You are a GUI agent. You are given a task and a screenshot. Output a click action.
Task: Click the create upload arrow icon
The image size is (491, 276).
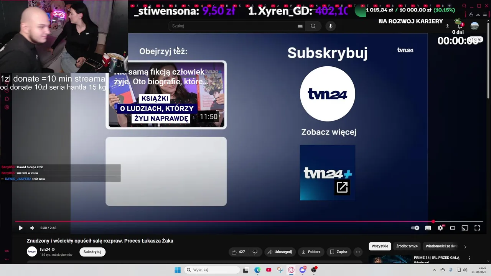point(447,26)
